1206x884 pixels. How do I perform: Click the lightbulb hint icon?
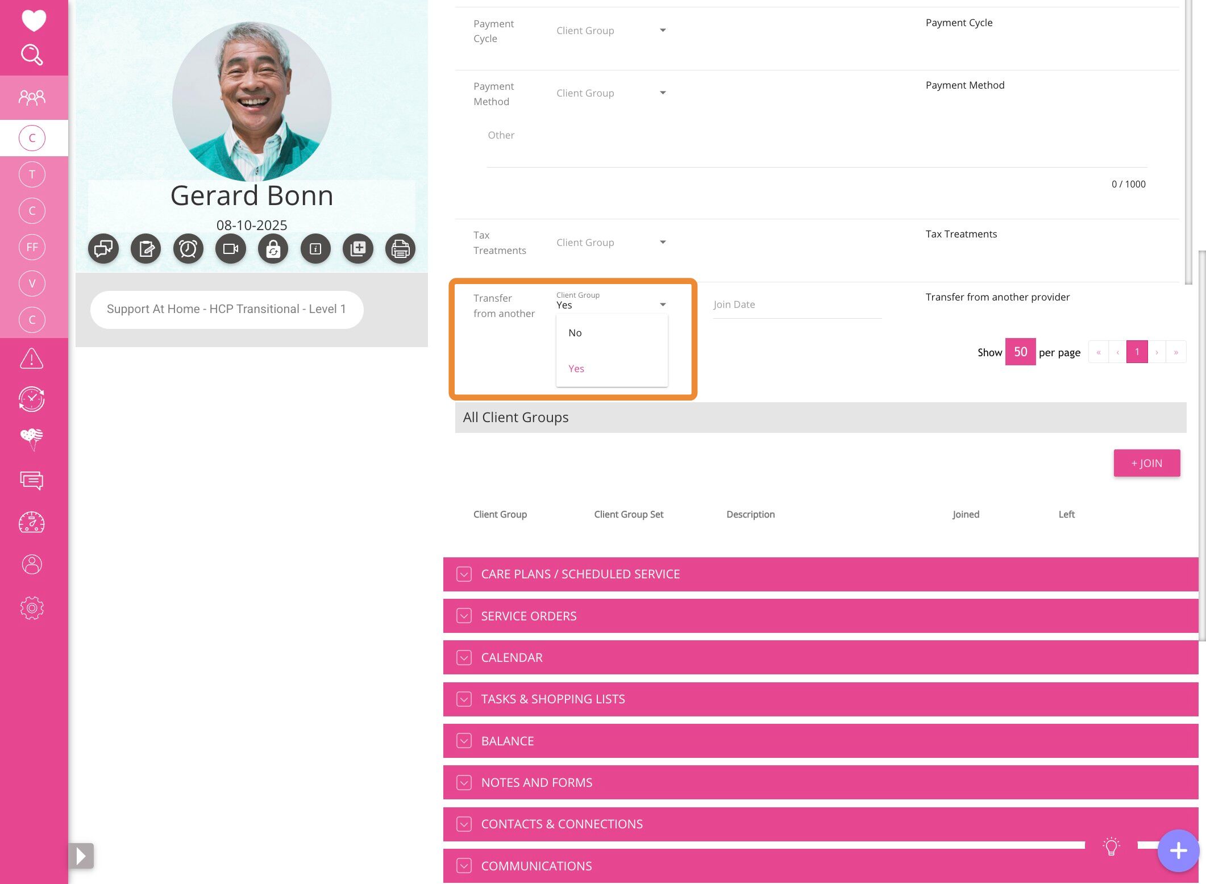[x=1111, y=846]
